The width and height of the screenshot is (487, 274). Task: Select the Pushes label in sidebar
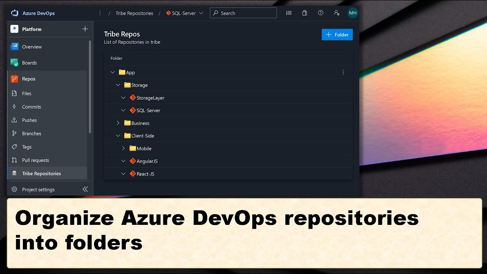(x=29, y=120)
